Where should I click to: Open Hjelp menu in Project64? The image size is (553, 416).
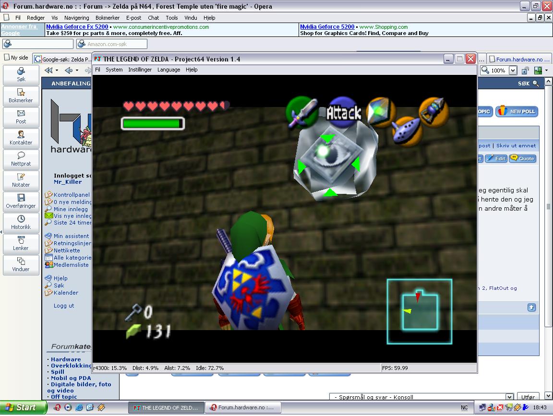coord(192,70)
